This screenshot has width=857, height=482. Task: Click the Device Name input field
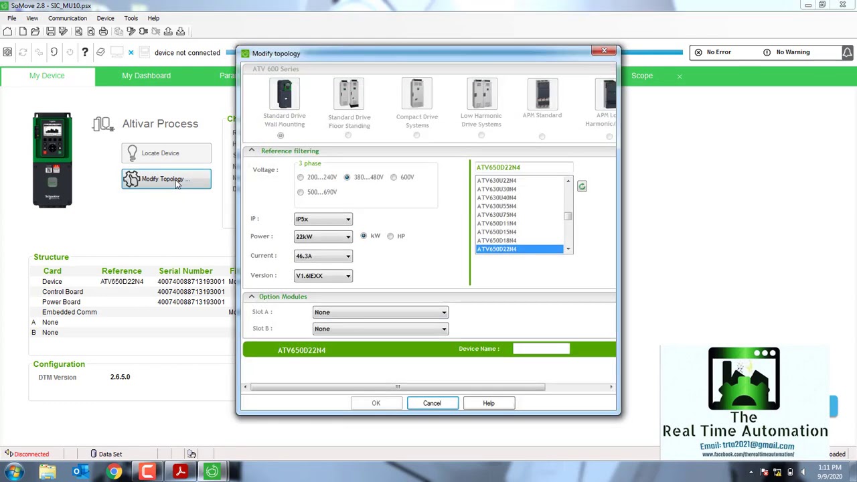point(541,349)
